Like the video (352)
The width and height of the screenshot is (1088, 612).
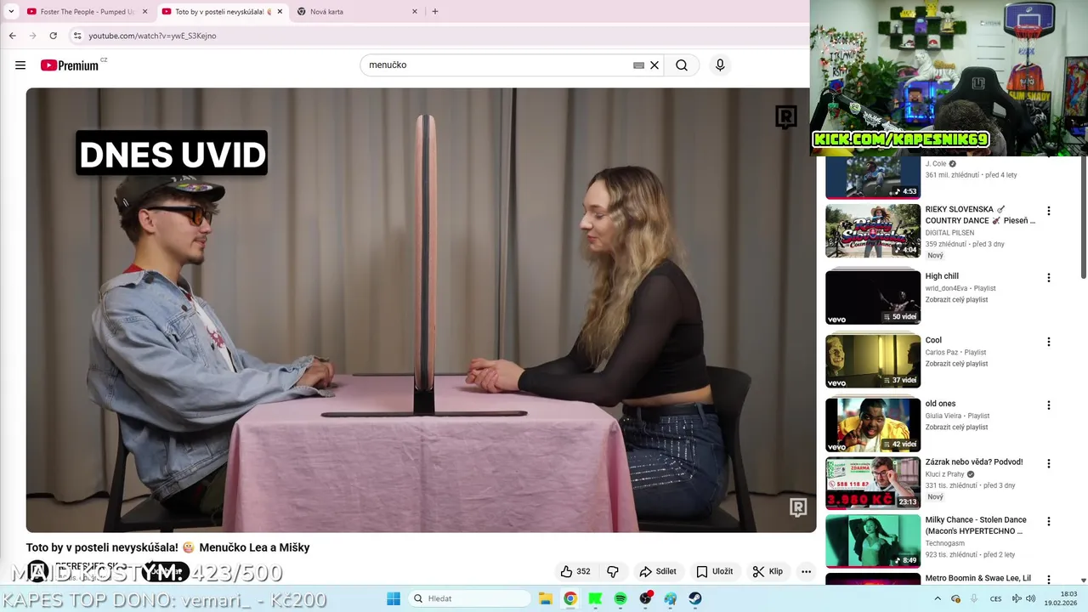click(x=575, y=571)
